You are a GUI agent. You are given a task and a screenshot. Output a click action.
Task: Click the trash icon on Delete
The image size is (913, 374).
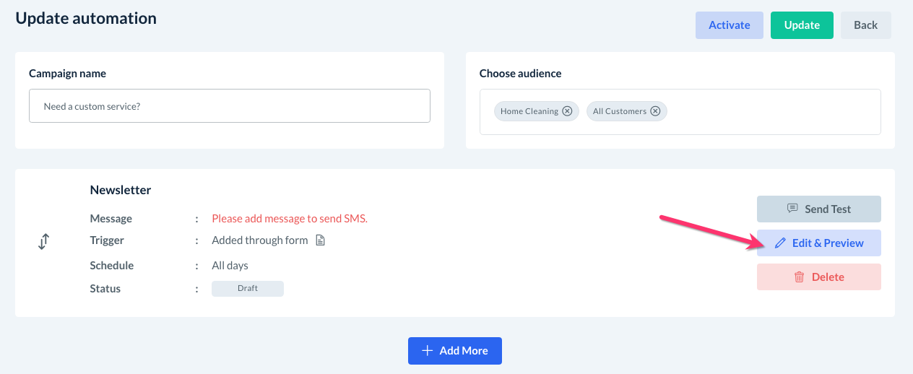[800, 277]
